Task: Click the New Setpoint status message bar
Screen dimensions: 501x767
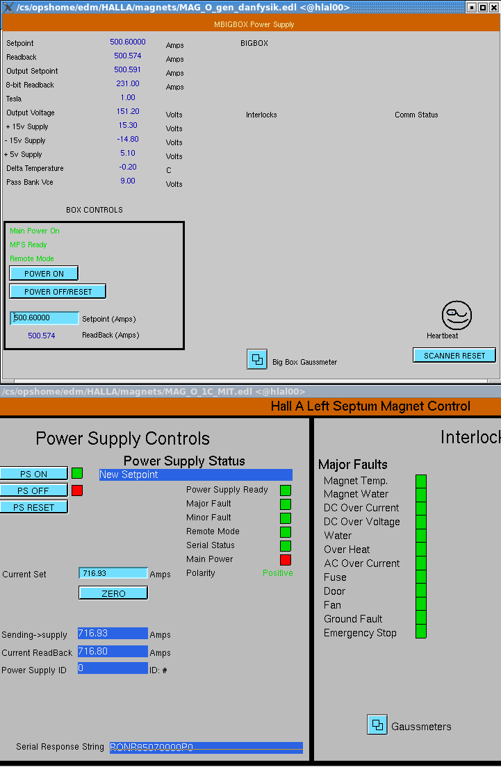Action: [196, 475]
